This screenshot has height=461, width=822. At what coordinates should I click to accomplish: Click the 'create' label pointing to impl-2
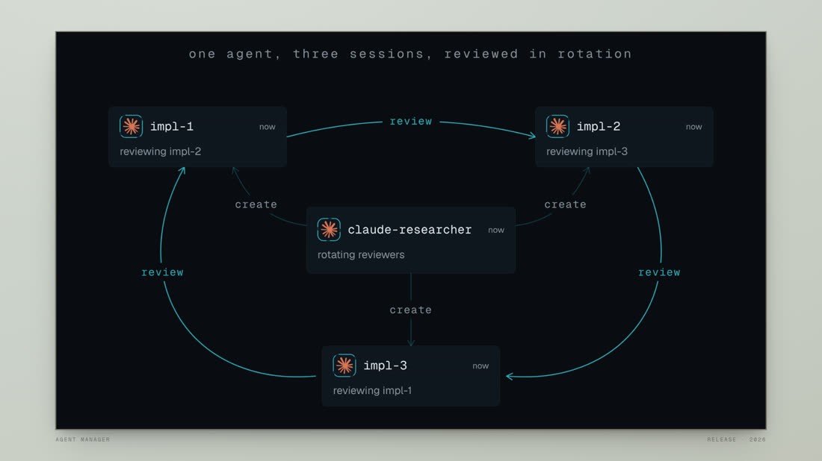click(x=566, y=204)
